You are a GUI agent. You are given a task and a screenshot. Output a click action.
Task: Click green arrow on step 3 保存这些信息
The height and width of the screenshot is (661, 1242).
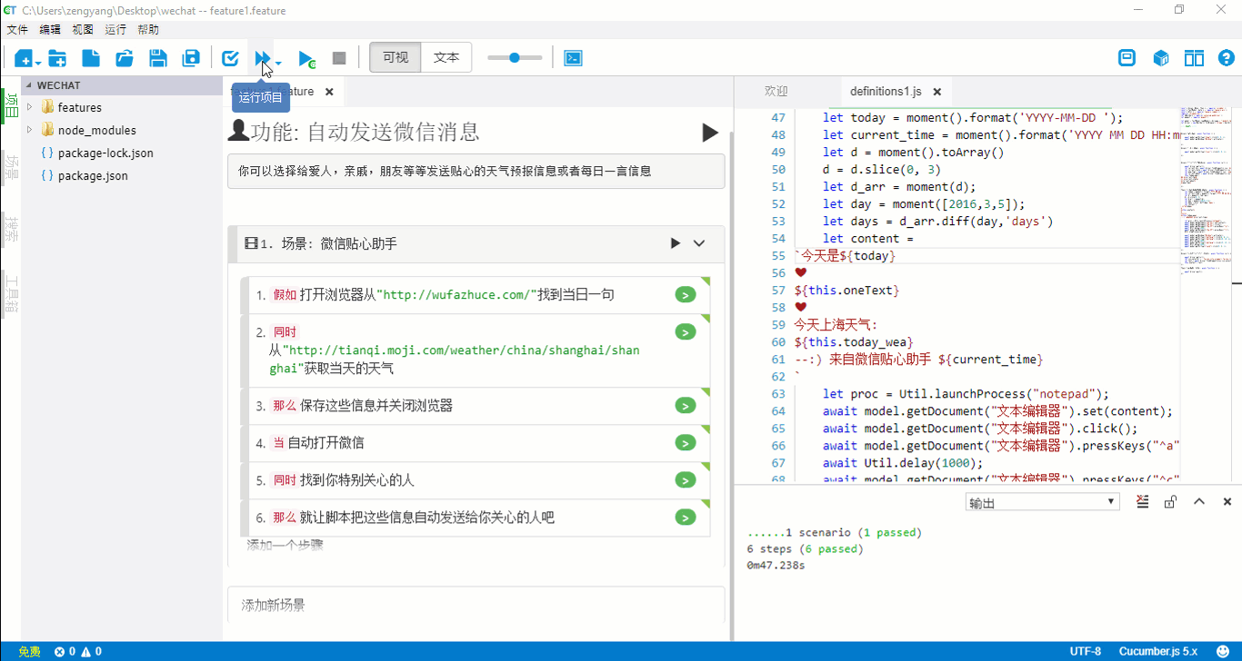(686, 406)
